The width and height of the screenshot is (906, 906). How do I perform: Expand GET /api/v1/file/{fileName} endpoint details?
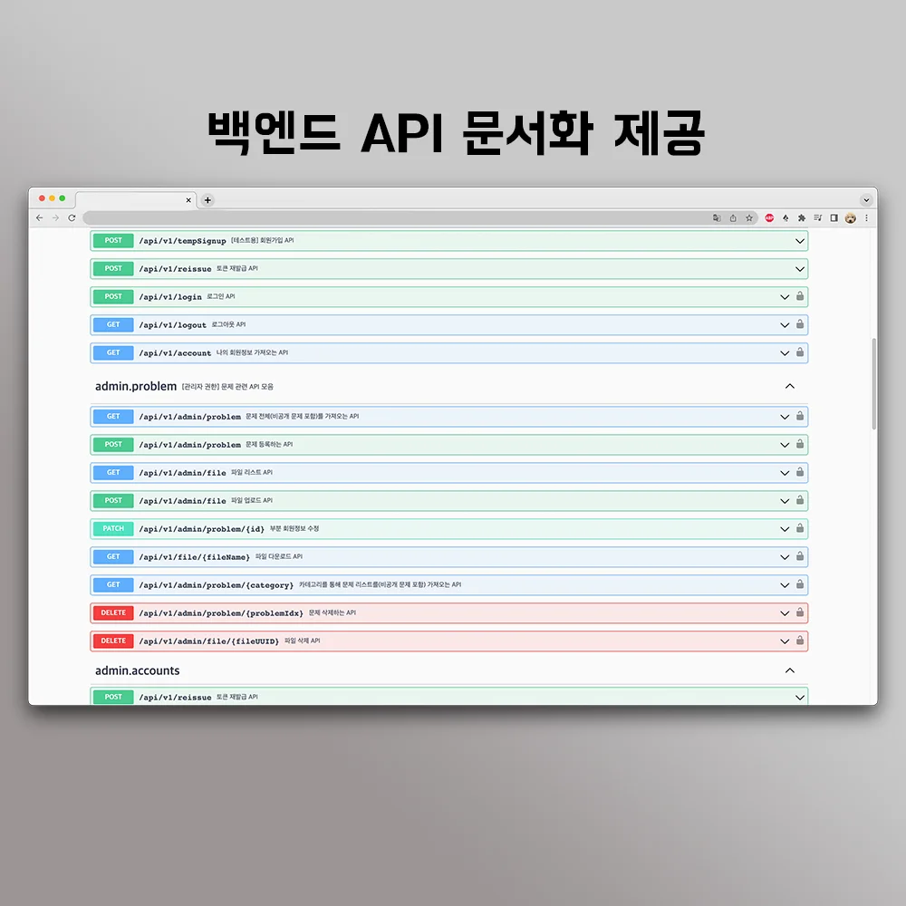[786, 556]
